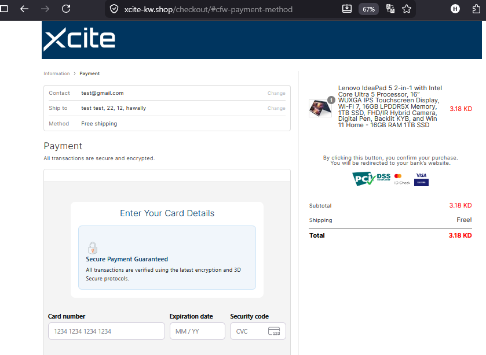This screenshot has width=486, height=355.
Task: Focus the Expiration date field
Action: (197, 331)
